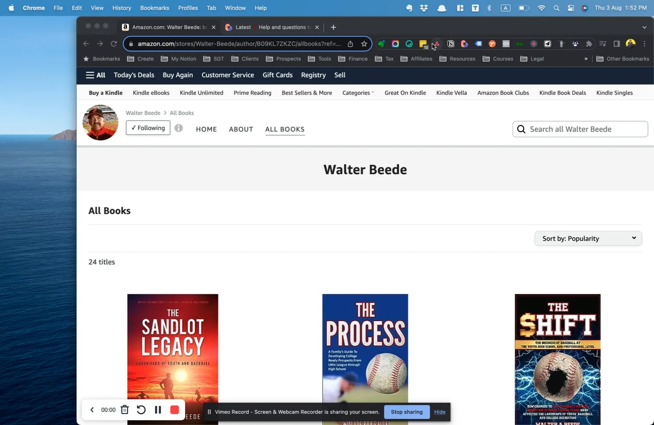
Task: Click the Evernote elephant in the macOS menu bar
Action: point(409,8)
